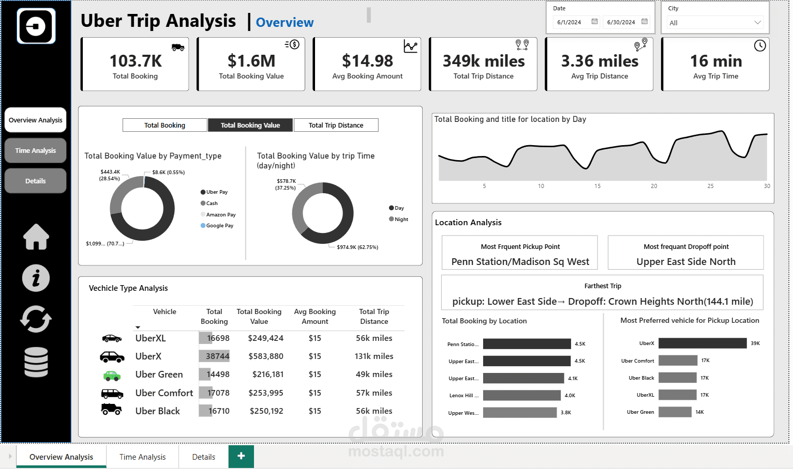Click the clock icon on the Avg Trip Time card
The image size is (793, 469).
click(760, 45)
